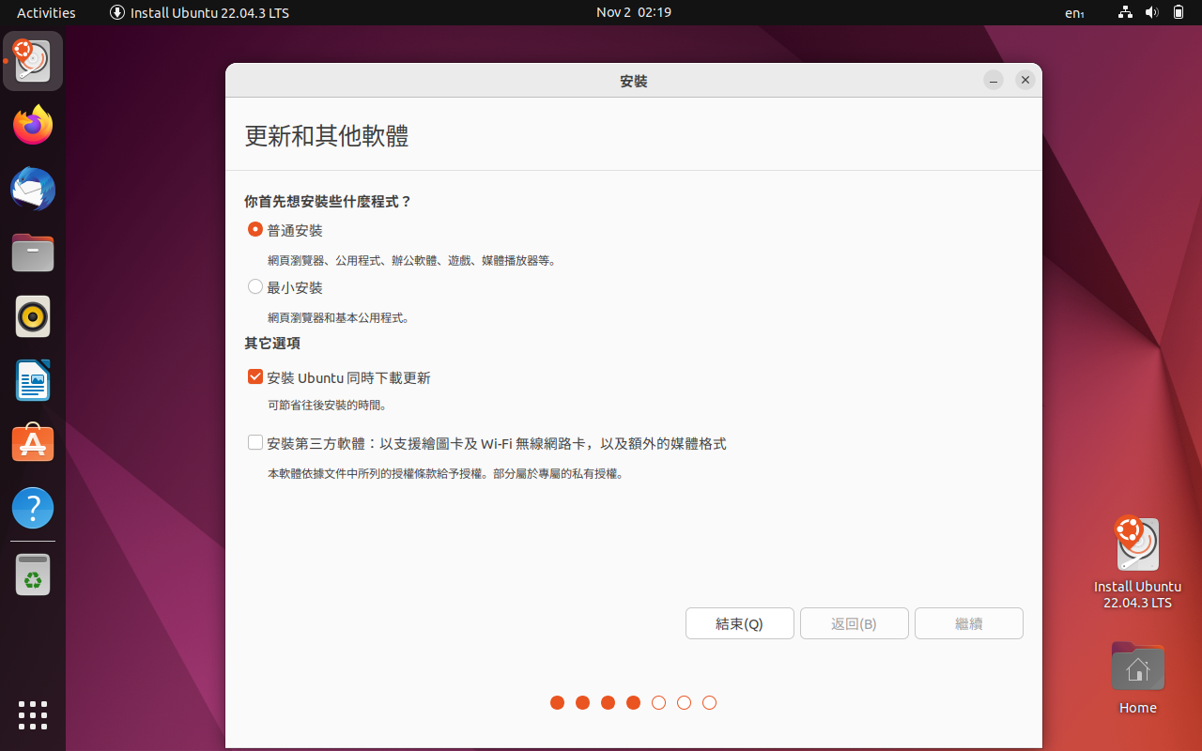This screenshot has height=751, width=1202.
Task: Click the 可節省往後安裝的時間。 description text
Action: tap(328, 406)
